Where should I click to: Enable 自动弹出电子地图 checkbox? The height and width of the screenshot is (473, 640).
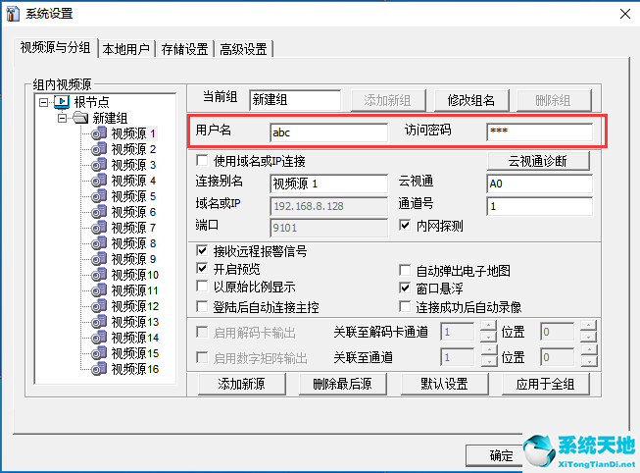coord(405,270)
